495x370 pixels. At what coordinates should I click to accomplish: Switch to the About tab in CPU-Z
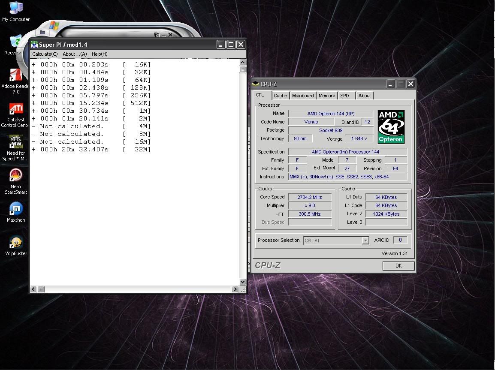pyautogui.click(x=365, y=96)
